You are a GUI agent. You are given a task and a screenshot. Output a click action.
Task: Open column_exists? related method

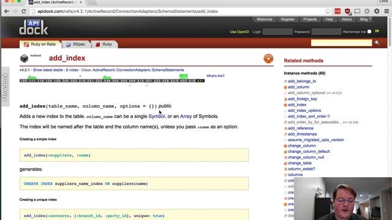pyautogui.click(x=301, y=169)
